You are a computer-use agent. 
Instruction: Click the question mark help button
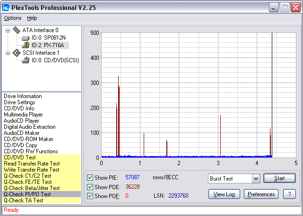[289, 194]
